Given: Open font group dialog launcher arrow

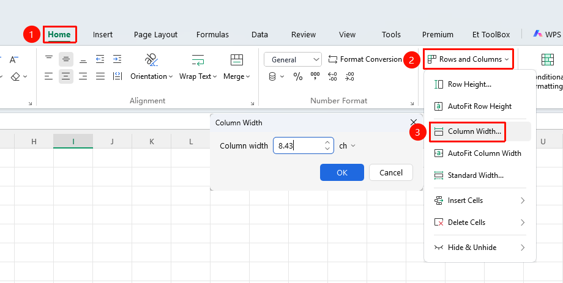Looking at the screenshot, I should click(30, 103).
